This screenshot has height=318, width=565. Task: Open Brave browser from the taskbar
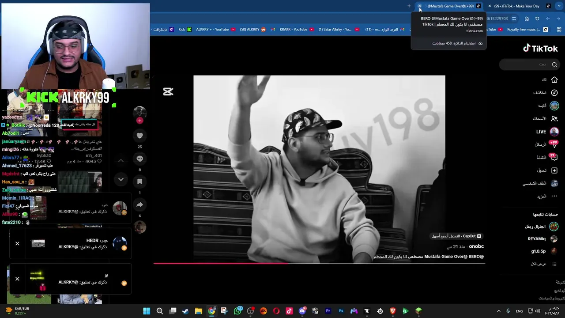pyautogui.click(x=392, y=311)
